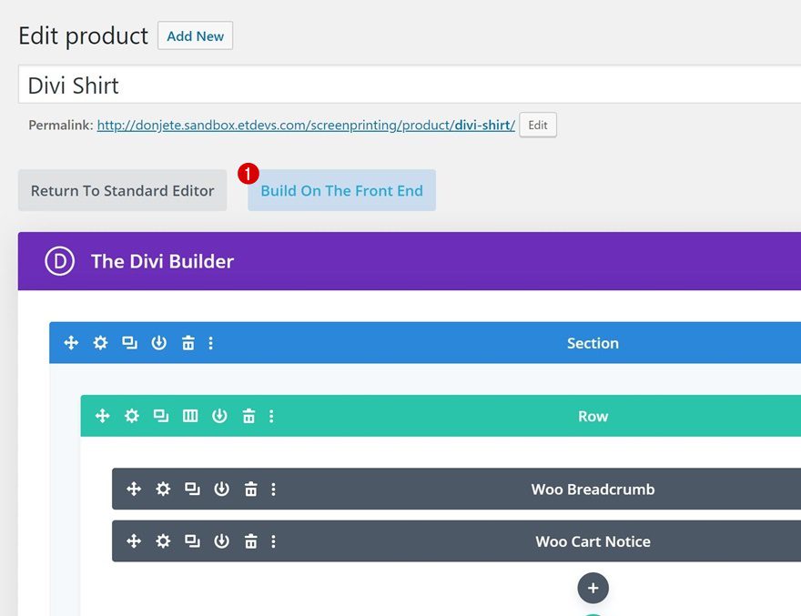Click the move handle on the blue Section bar

(x=71, y=343)
